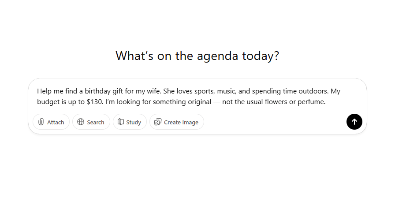
Task: Click the "What's on the agenda today?" heading
Action: point(197,56)
